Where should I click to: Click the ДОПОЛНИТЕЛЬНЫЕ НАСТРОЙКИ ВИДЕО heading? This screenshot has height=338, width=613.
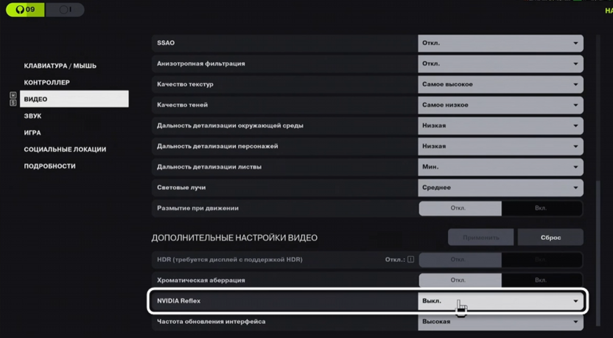tap(234, 238)
